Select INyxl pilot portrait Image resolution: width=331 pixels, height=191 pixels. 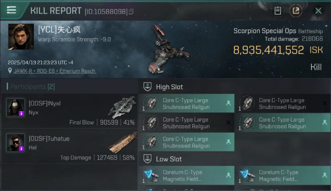coord(16,107)
